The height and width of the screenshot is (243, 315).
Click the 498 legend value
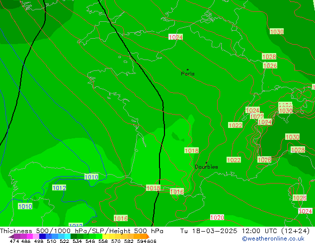[x=39, y=241]
